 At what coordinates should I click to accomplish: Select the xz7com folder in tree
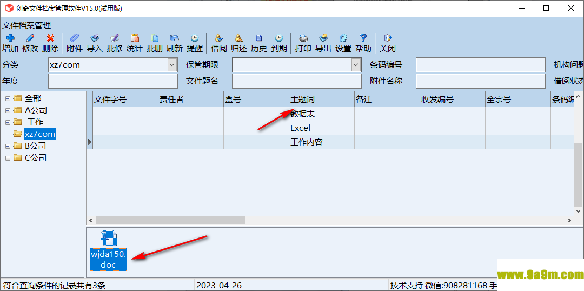[40, 134]
